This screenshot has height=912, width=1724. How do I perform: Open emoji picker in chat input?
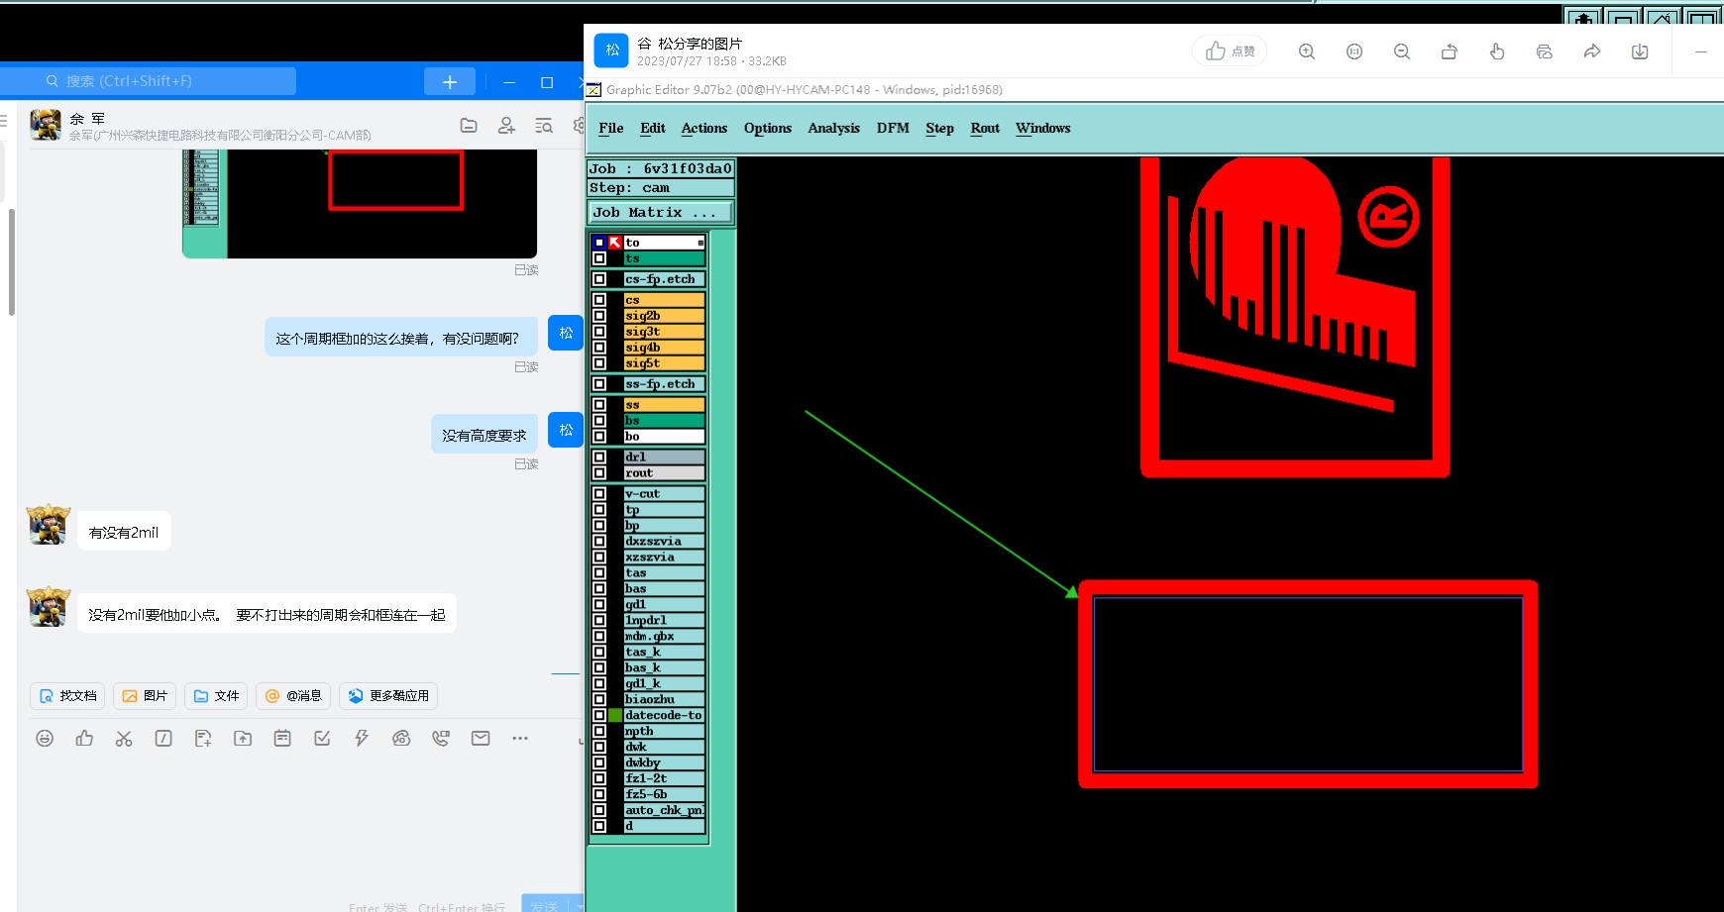click(x=45, y=738)
